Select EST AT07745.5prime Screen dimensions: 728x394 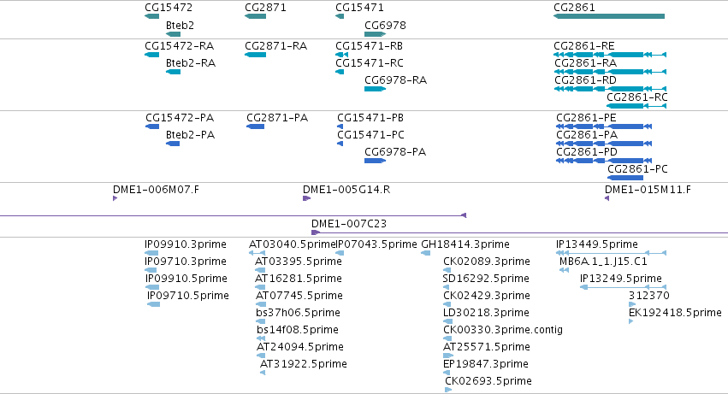[x=299, y=296]
